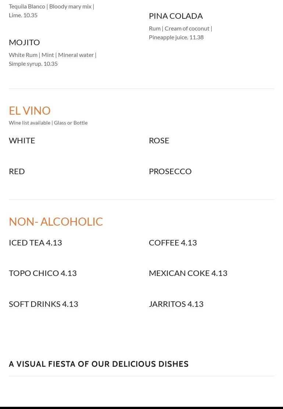Click the dark footer bar
283x409 pixels.
coord(141,408)
